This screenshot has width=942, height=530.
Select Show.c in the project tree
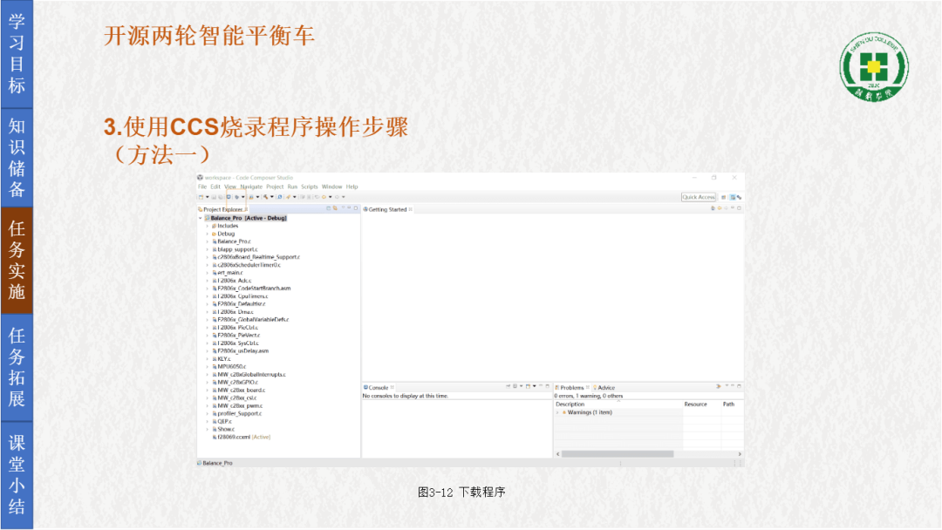point(225,430)
